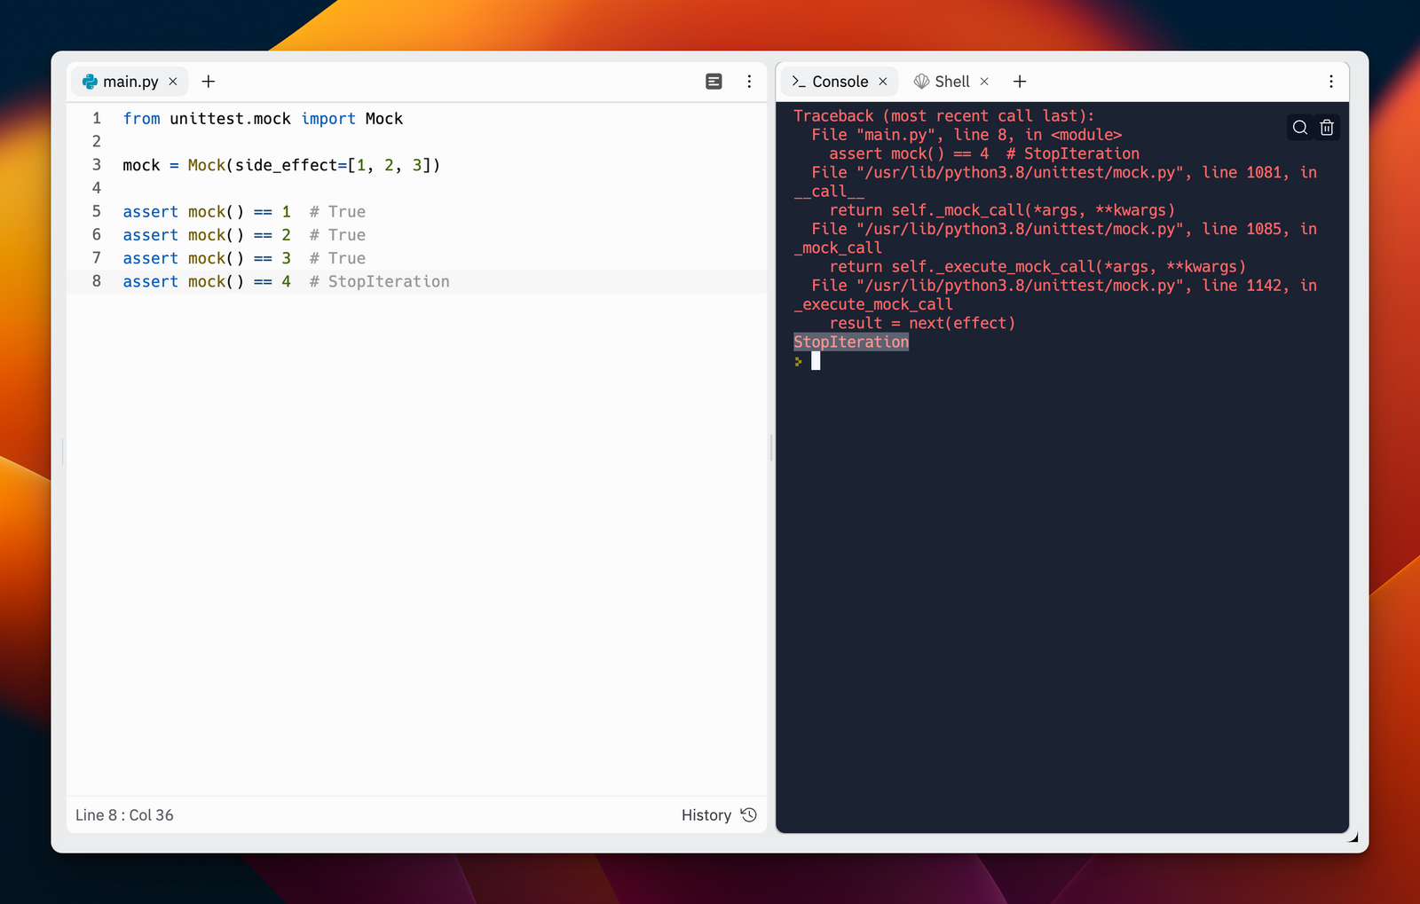Click the shell icon on Shell tab
Image resolution: width=1420 pixels, height=904 pixels.
tap(923, 81)
